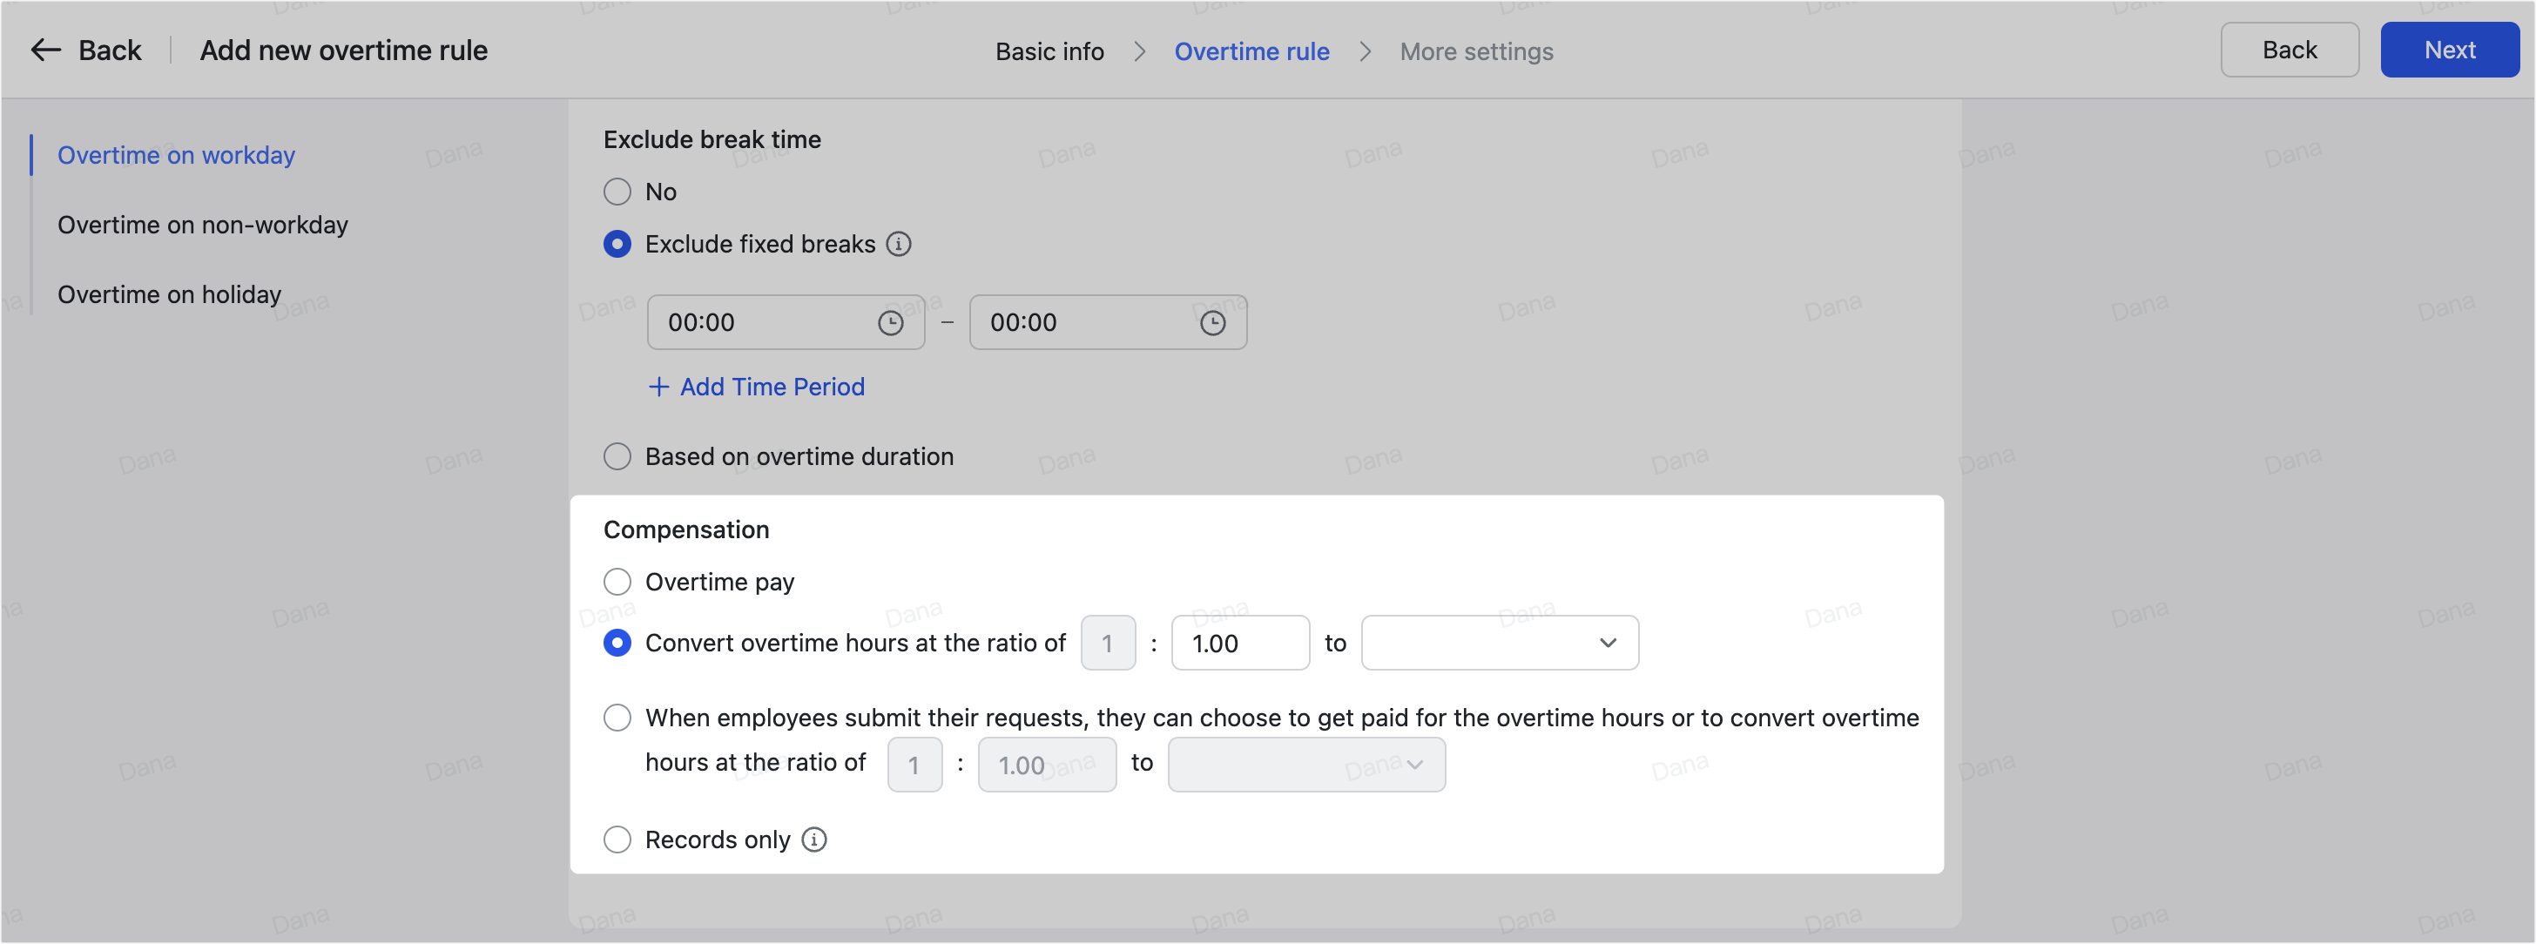Click the info icon beside Records only
The image size is (2536, 944).
coord(813,839)
